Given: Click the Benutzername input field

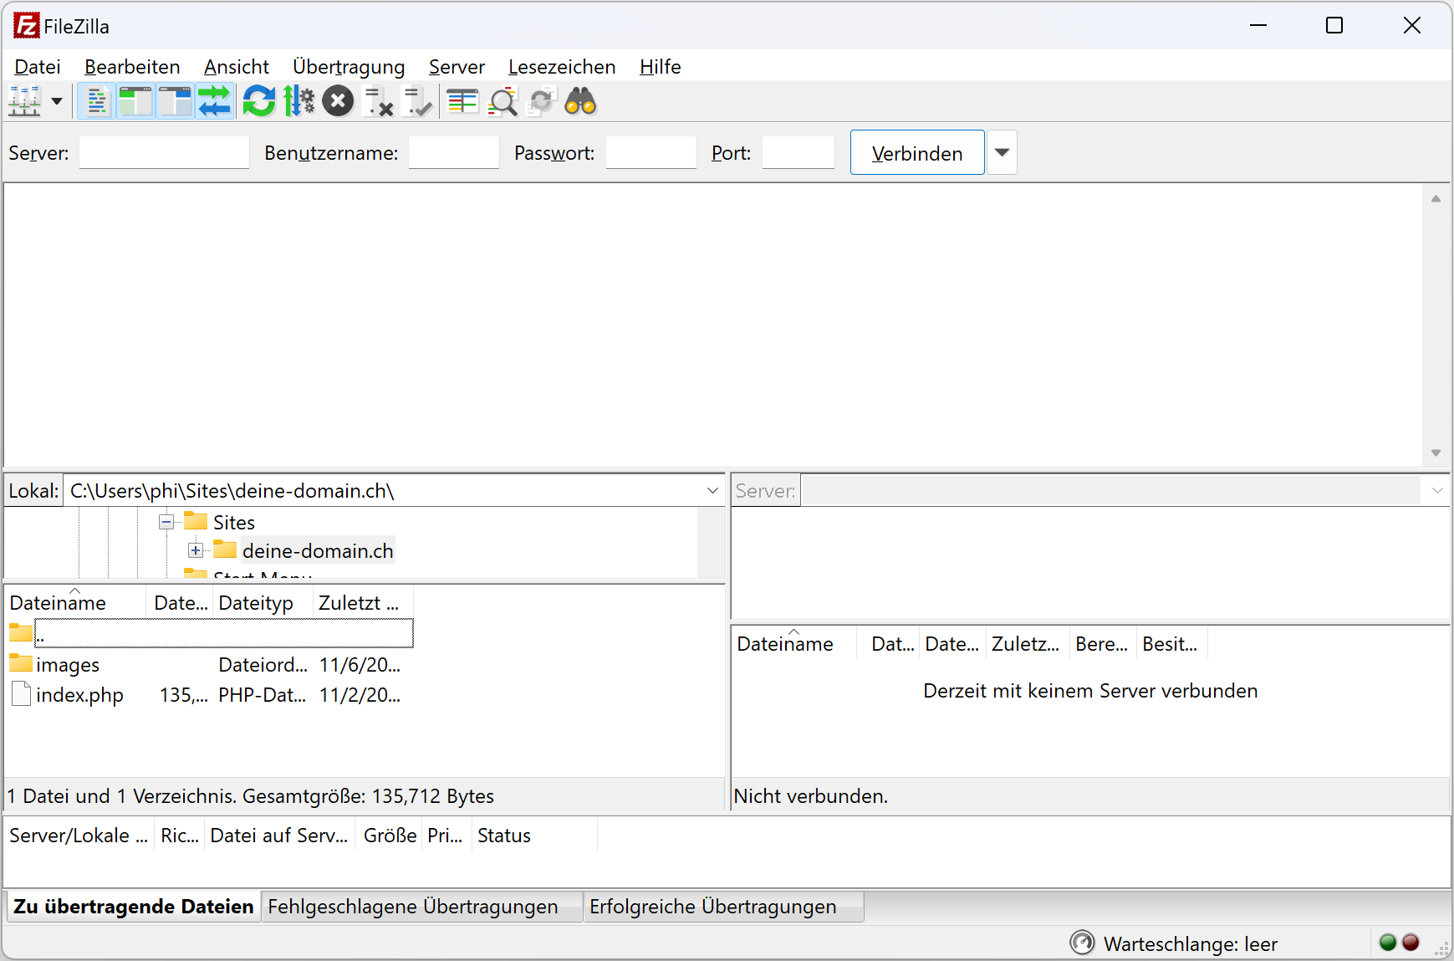Looking at the screenshot, I should [x=453, y=153].
